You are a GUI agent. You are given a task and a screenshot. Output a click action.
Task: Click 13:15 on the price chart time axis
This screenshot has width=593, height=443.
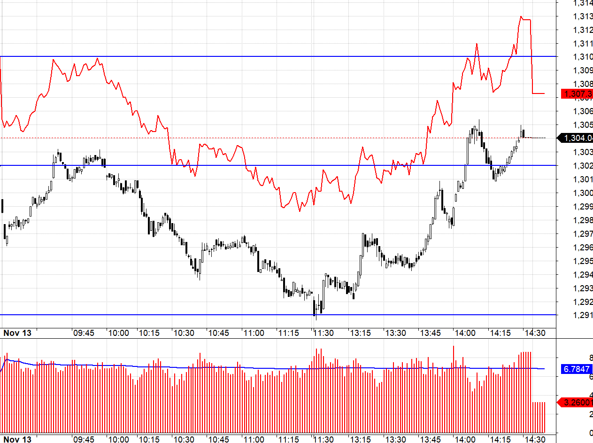(x=360, y=333)
